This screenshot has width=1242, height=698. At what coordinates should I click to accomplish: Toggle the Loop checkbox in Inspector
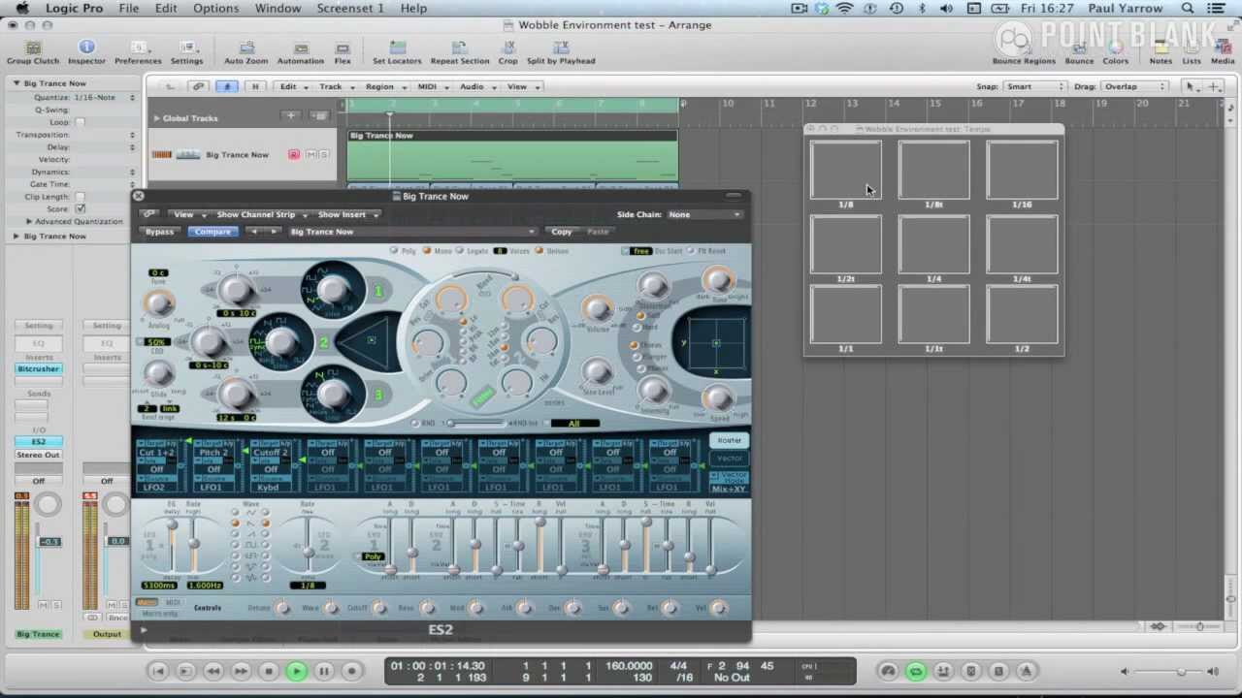point(80,122)
